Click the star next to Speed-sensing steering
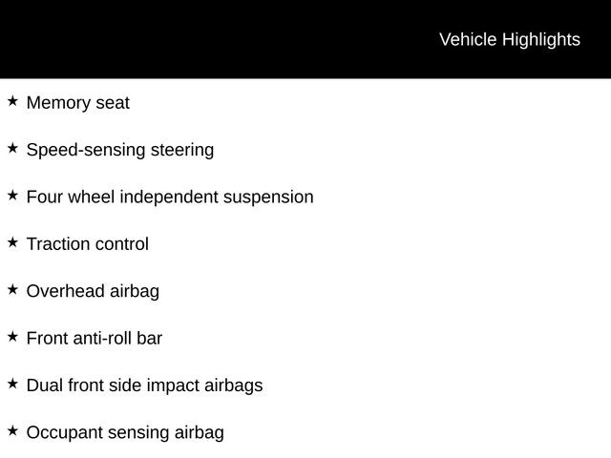The width and height of the screenshot is (611, 458). click(12, 148)
